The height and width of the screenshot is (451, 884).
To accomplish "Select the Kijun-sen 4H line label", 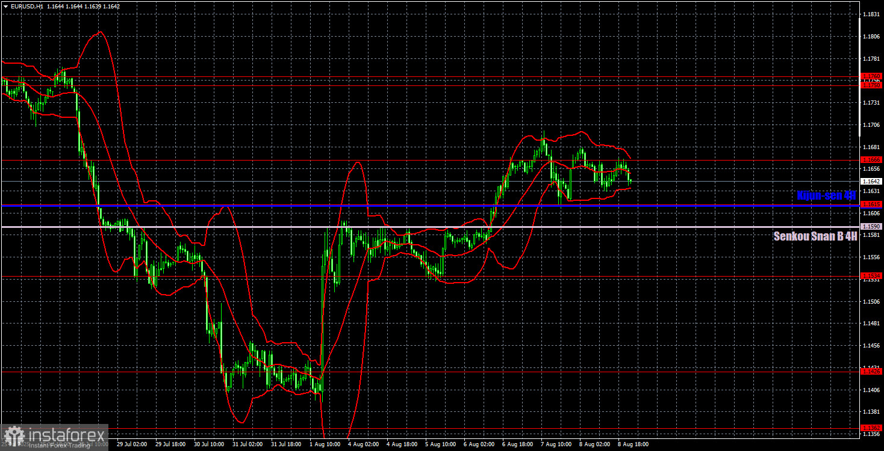I will 826,195.
